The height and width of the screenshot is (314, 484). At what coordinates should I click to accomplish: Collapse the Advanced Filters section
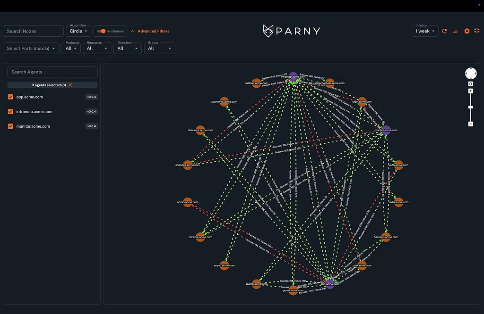[x=150, y=31]
